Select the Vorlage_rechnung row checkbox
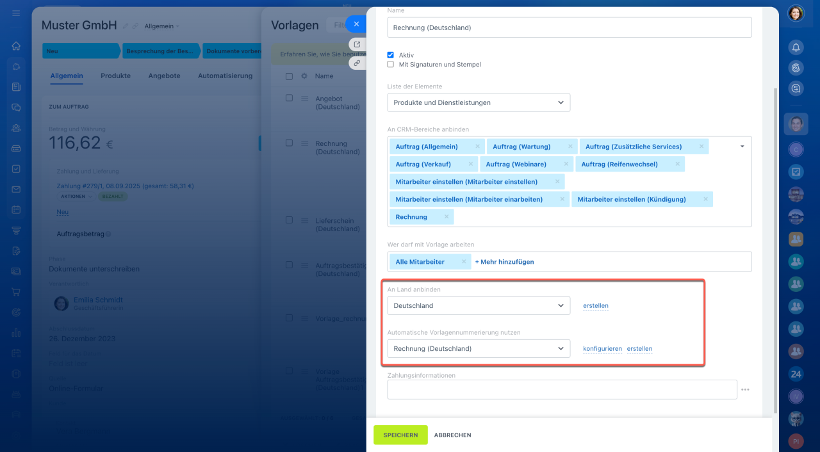This screenshot has height=452, width=820. click(289, 318)
